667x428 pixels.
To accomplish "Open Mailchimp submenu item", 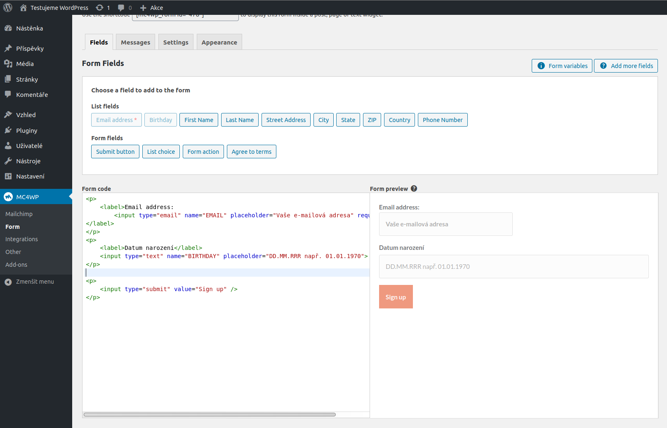I will coord(19,214).
